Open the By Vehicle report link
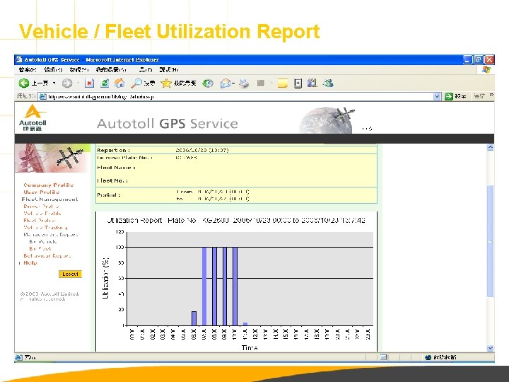Image resolution: width=509 pixels, height=382 pixels. 43,242
